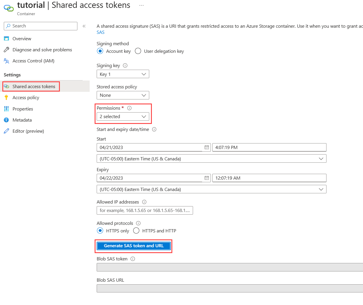Choose User delegation key signing method

(138, 51)
